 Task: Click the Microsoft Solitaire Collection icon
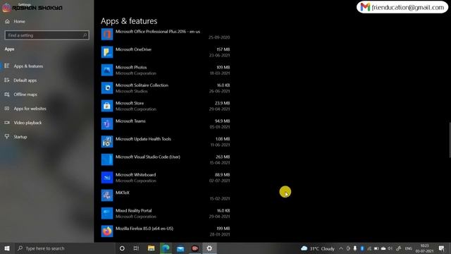point(107,87)
